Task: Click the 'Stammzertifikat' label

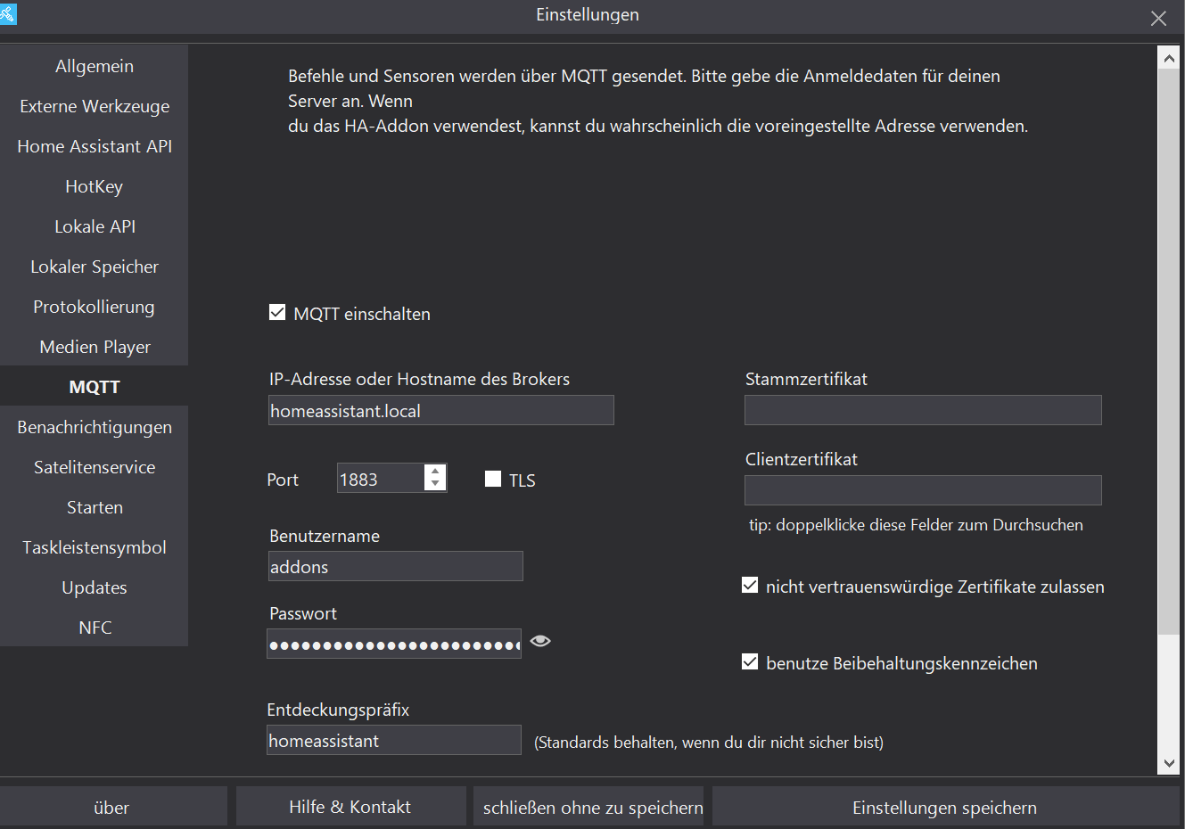Action: click(x=806, y=379)
